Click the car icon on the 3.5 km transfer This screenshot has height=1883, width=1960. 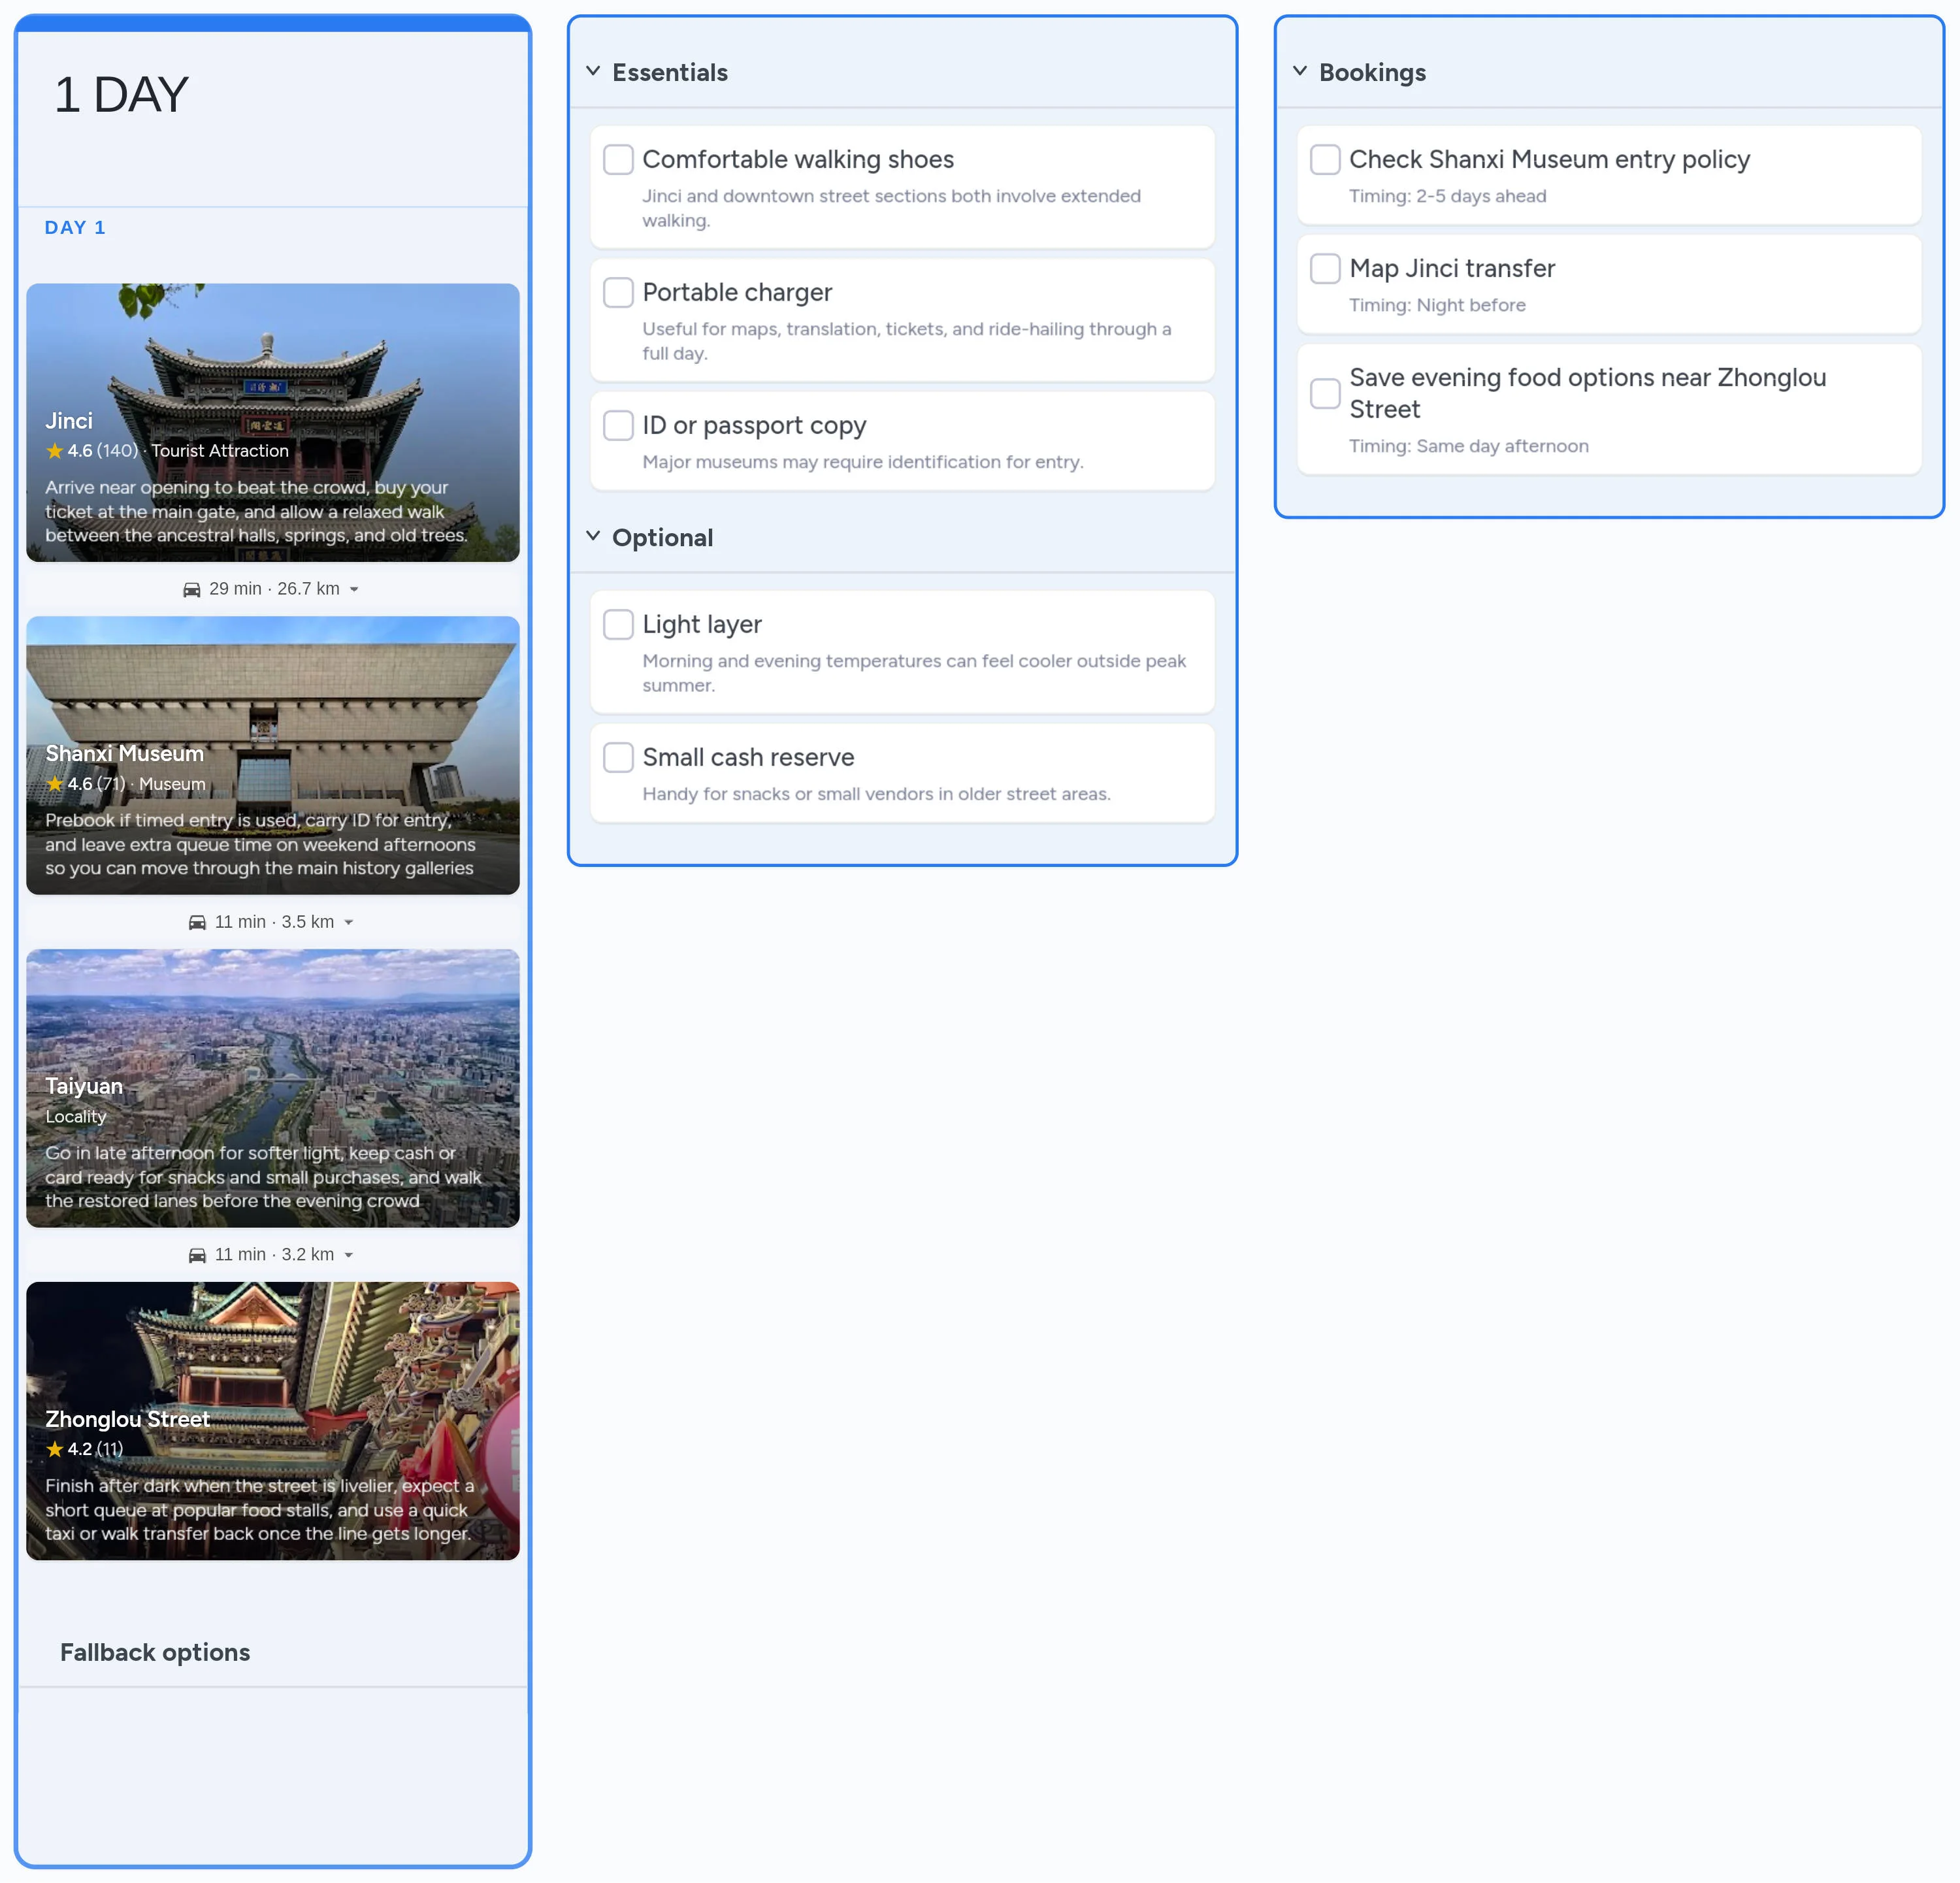[x=197, y=922]
